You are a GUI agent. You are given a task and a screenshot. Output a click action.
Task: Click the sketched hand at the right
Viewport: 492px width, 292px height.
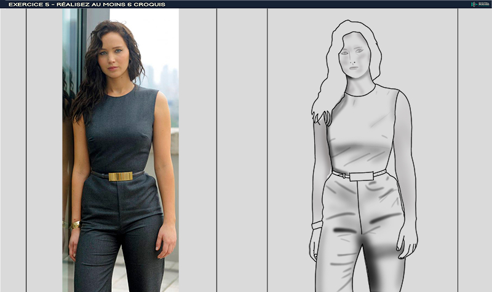[406, 242]
